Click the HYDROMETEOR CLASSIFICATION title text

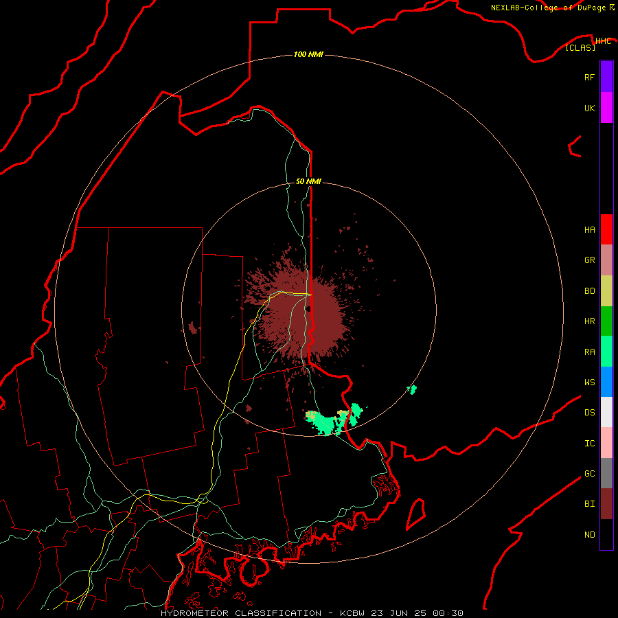point(241,613)
